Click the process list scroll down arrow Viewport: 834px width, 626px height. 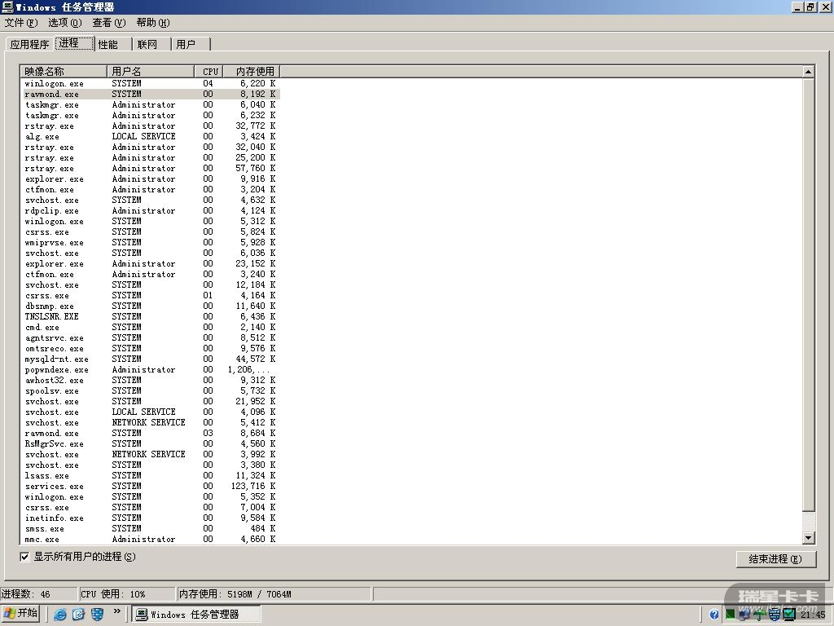tap(808, 538)
